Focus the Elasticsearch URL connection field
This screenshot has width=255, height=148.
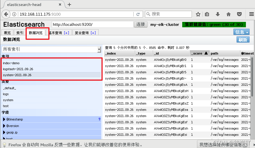click(x=93, y=24)
